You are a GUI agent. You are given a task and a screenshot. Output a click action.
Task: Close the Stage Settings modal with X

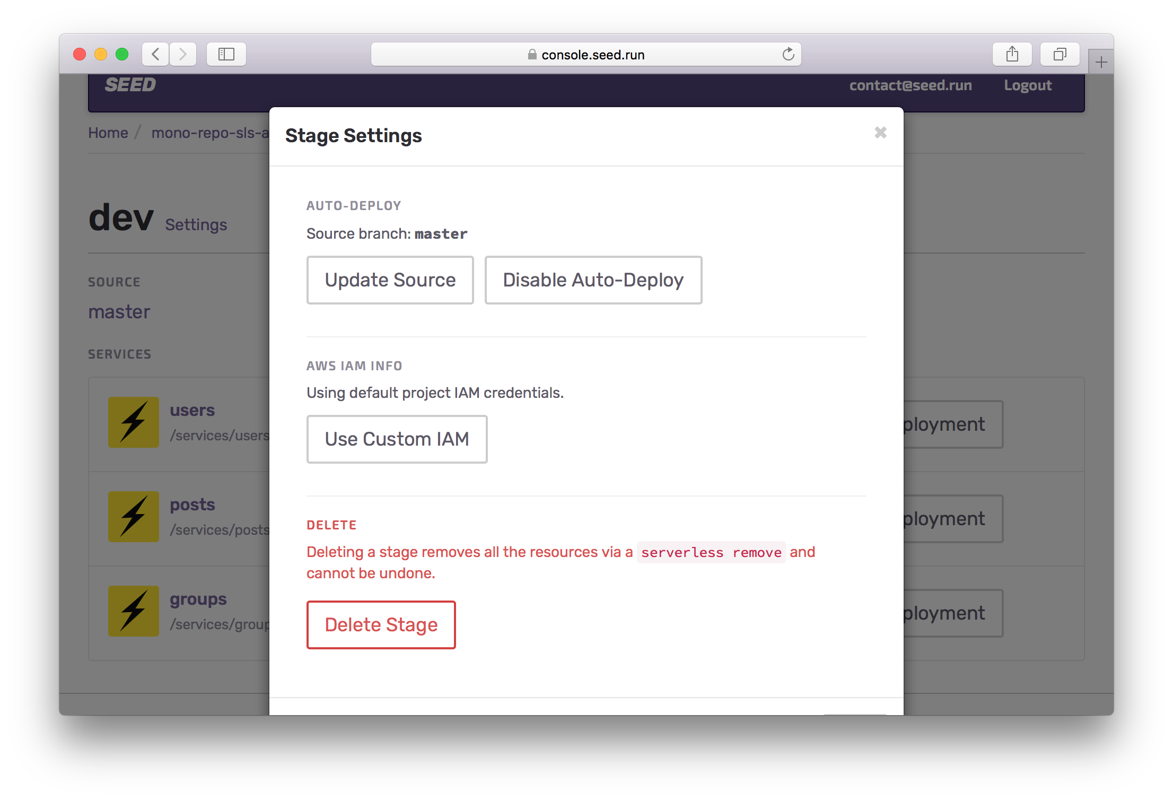pyautogui.click(x=880, y=133)
